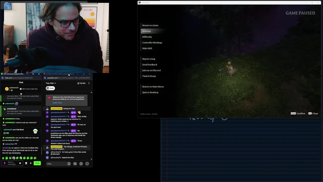Click the Chat header in Kick window
323x182 pixels.
pyautogui.click(x=21, y=82)
